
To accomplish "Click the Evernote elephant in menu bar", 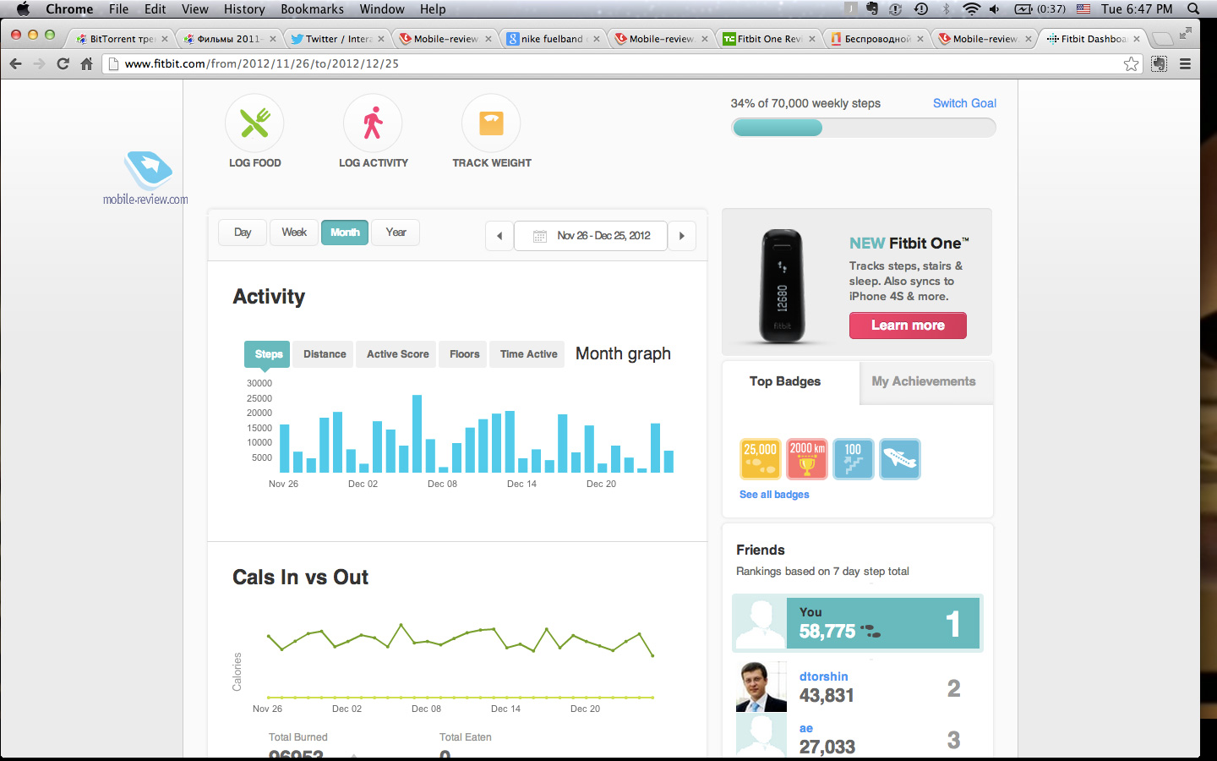I will pos(872,9).
